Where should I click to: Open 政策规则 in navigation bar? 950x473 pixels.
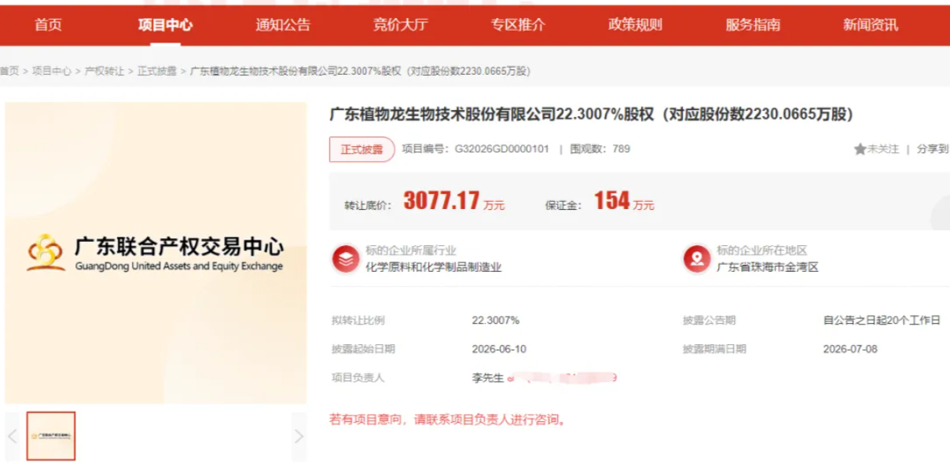635,25
